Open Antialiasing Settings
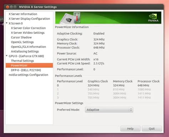Image resolution: width=169 pixels, height=137 pixels. tap(25, 51)
